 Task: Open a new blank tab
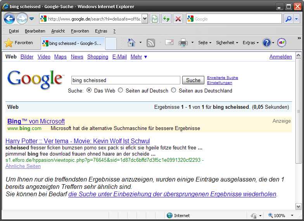(111, 43)
